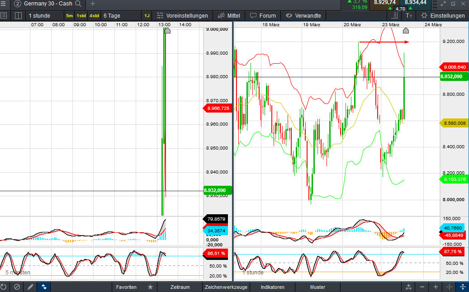469x292 pixels.
Task: Toggle the vertical scale lock icon
Action: [x=462, y=287]
